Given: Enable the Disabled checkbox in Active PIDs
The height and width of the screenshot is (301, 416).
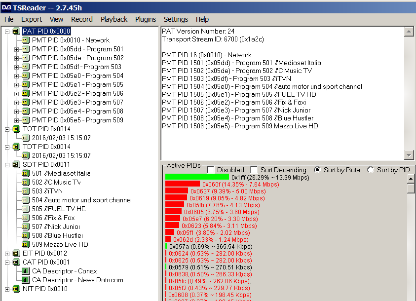Looking at the screenshot, I should point(211,170).
